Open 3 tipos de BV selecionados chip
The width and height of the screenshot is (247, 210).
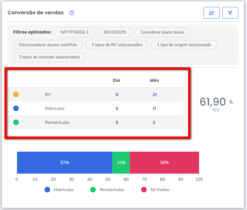tap(117, 45)
